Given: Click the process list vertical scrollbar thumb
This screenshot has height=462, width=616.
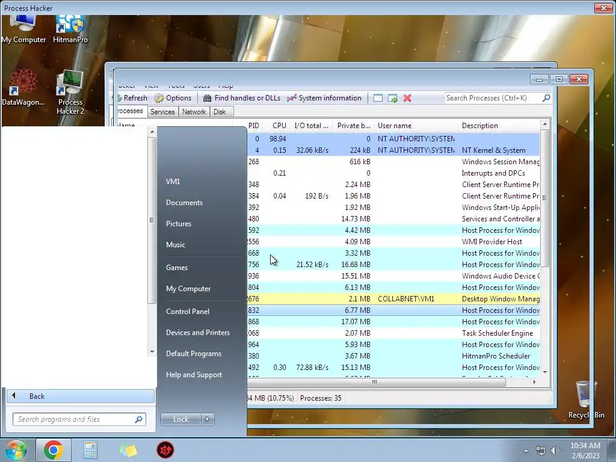Looking at the screenshot, I should pos(544,198).
